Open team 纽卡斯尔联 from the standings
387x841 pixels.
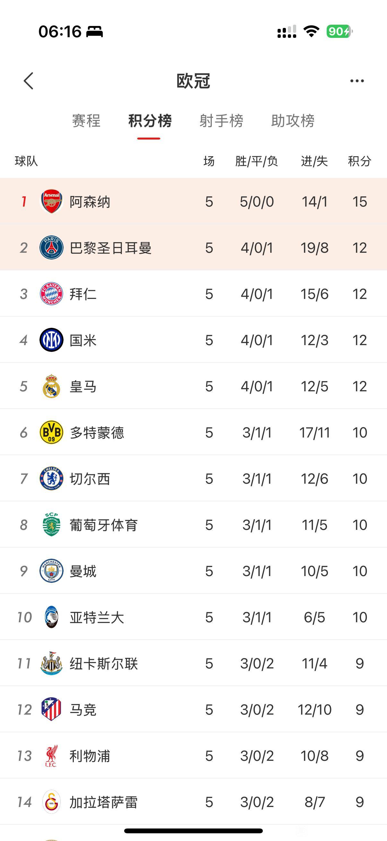click(x=104, y=664)
